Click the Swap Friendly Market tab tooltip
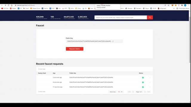Viewport: 191px width, 107px height. coord(108,7)
